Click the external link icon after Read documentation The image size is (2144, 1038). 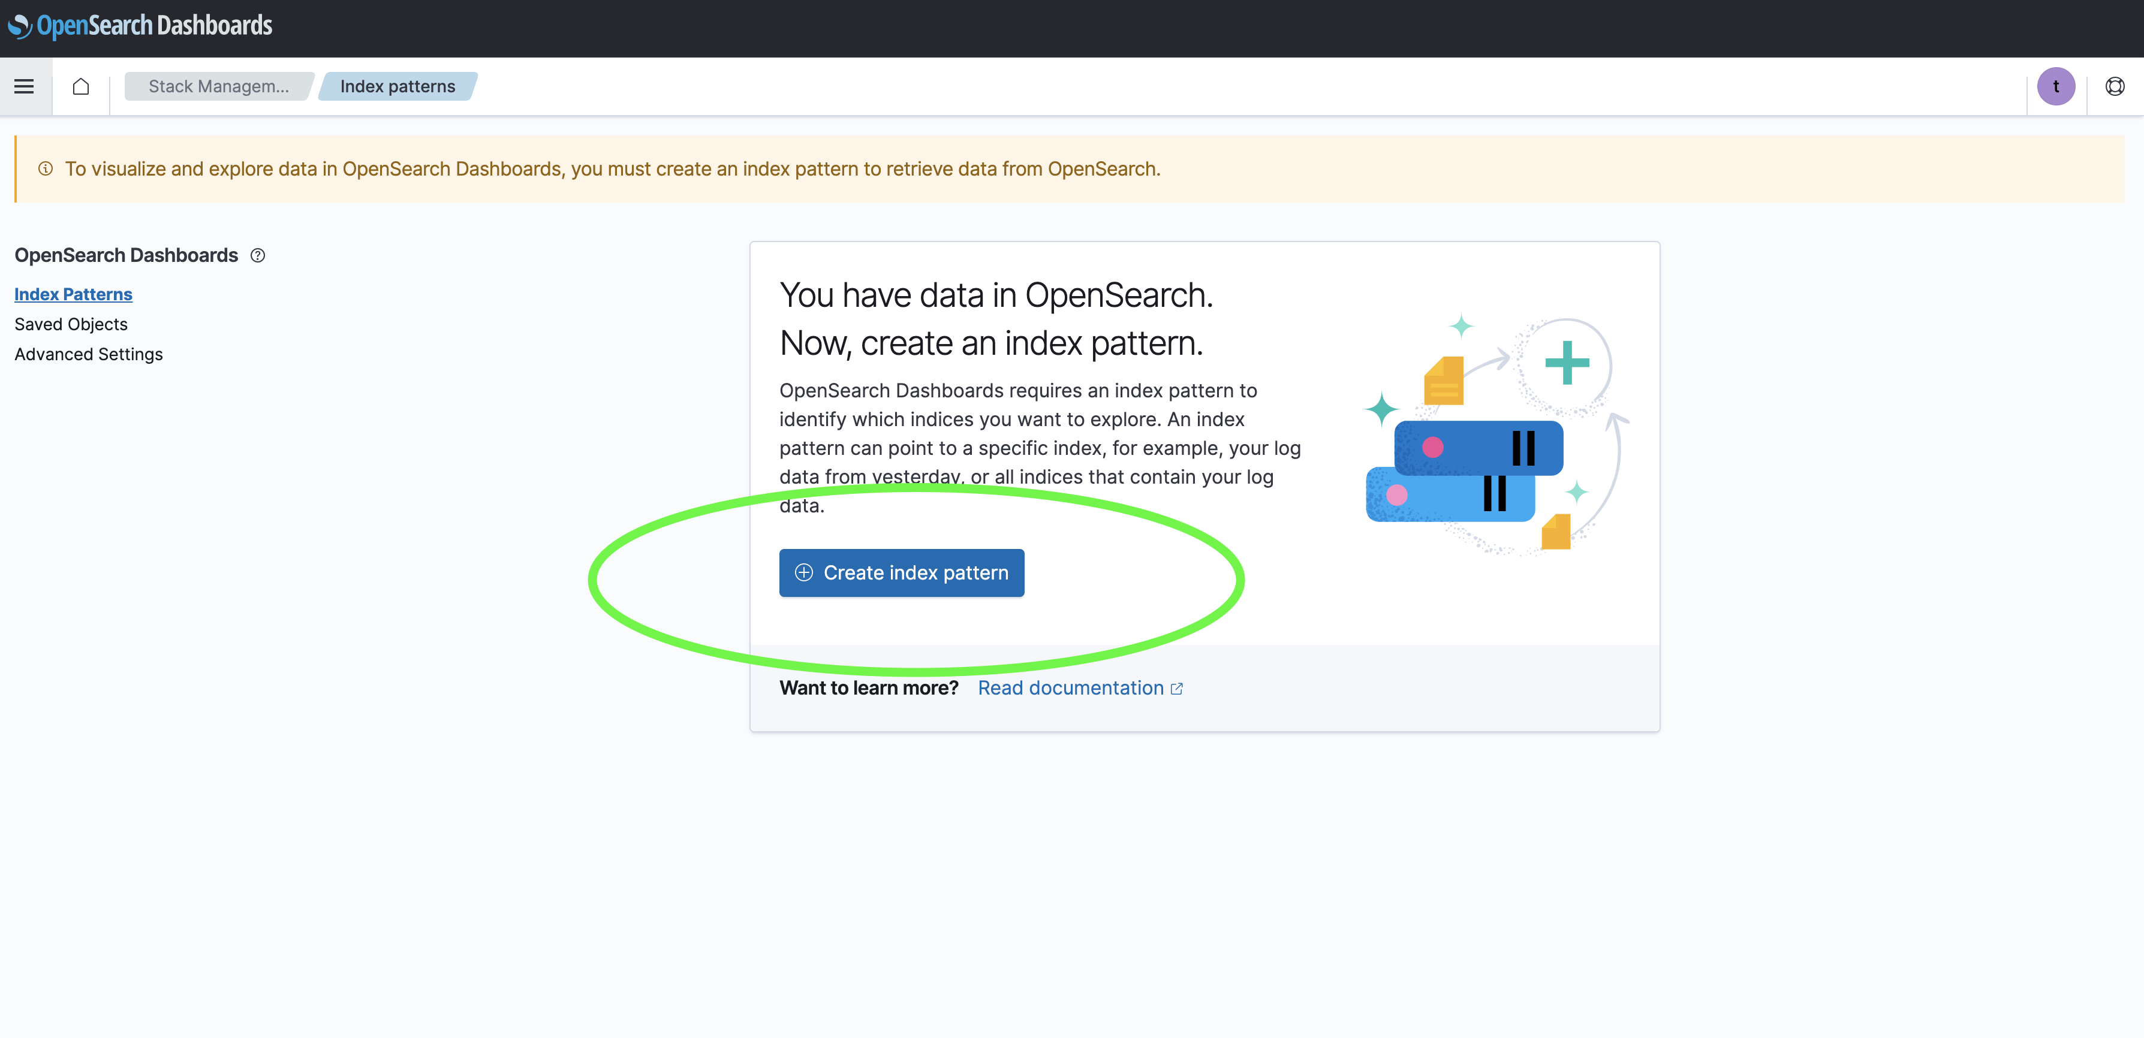[x=1177, y=689]
